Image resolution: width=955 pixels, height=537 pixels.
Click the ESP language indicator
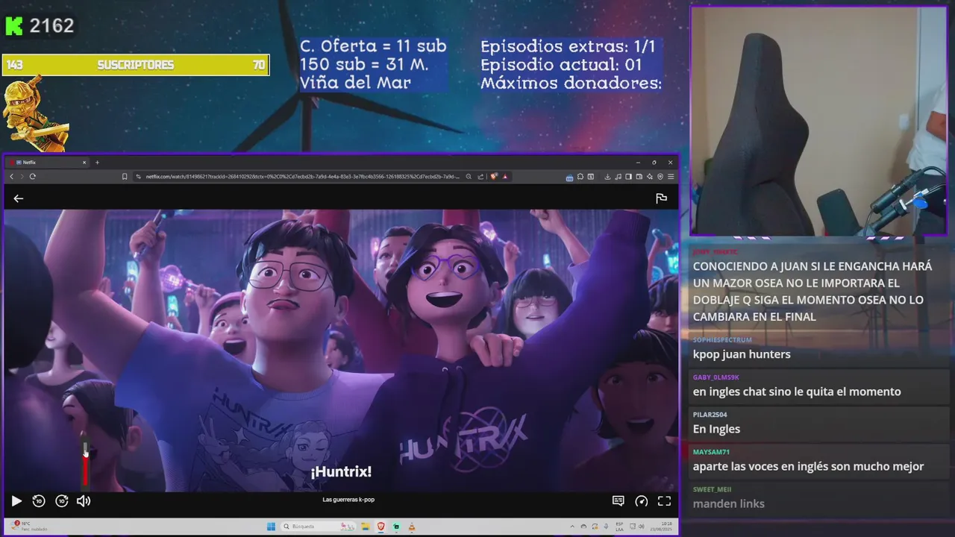pyautogui.click(x=619, y=527)
